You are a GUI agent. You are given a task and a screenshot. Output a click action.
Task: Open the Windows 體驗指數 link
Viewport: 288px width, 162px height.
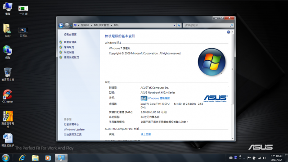click(x=159, y=99)
